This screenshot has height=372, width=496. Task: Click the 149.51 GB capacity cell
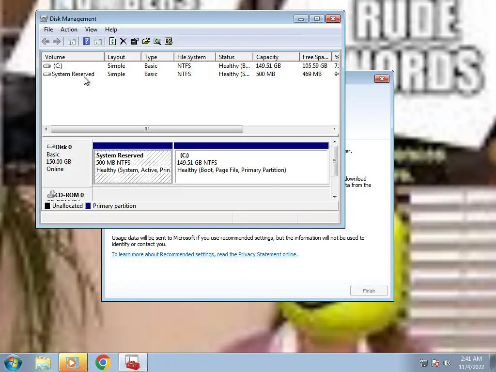point(268,66)
